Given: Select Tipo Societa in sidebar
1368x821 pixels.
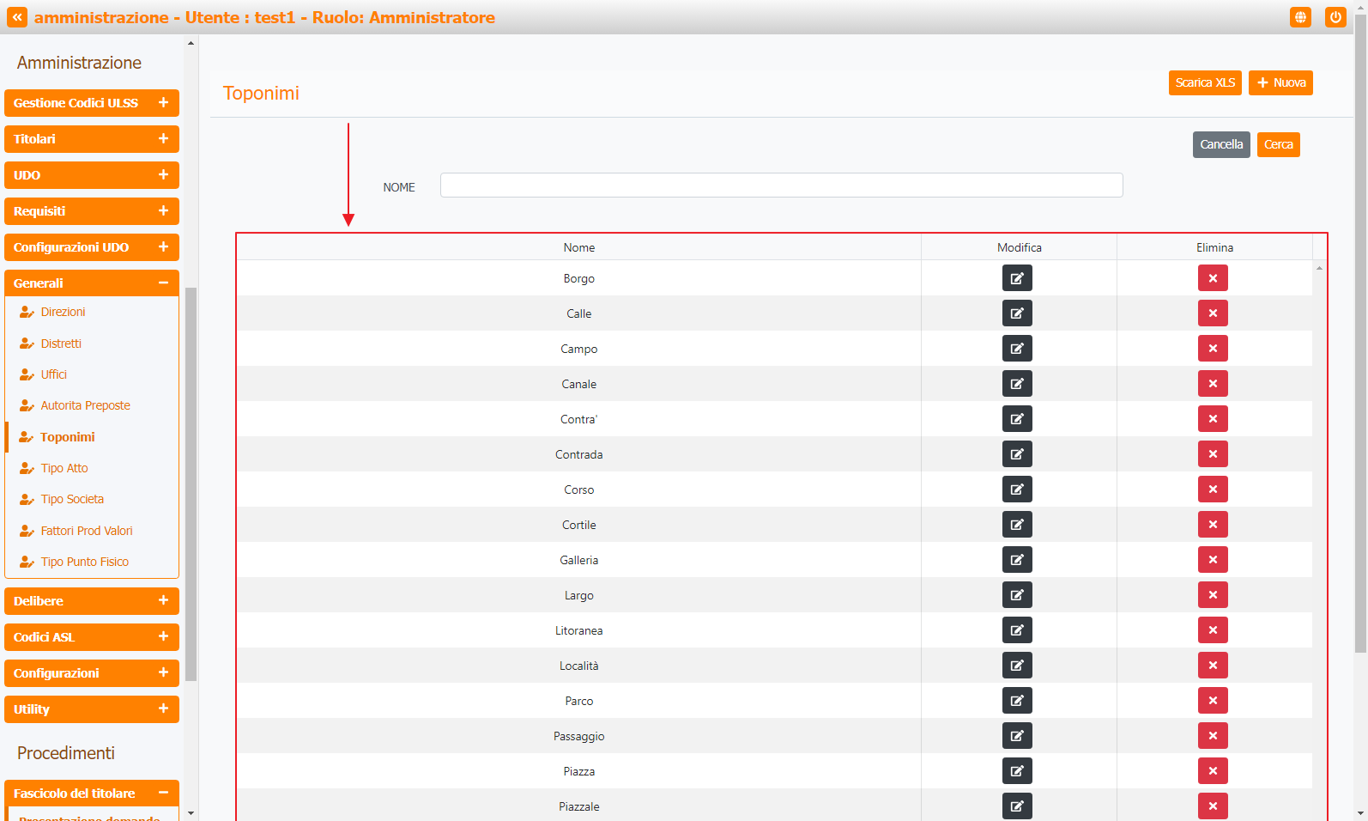Looking at the screenshot, I should point(72,499).
